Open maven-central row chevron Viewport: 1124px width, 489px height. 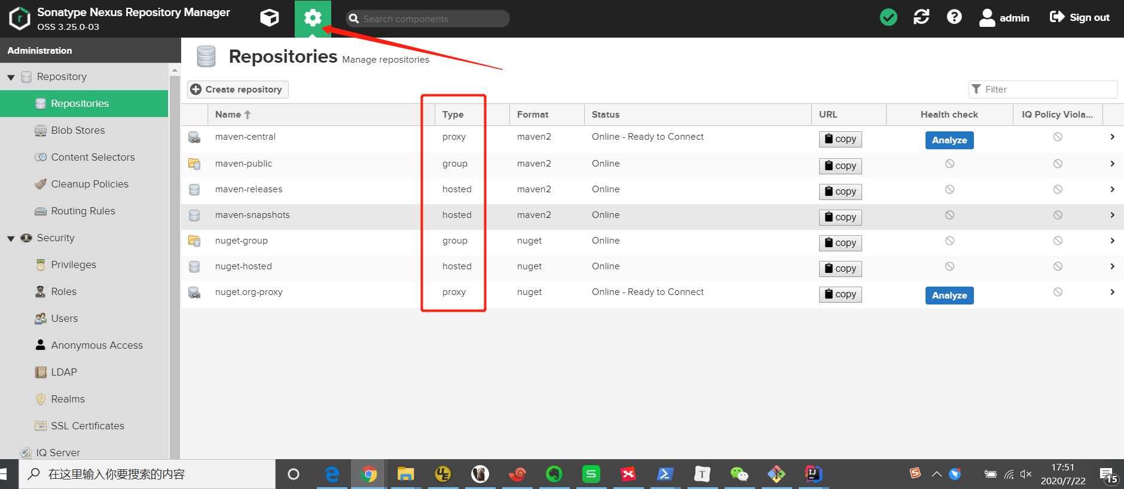(1112, 137)
